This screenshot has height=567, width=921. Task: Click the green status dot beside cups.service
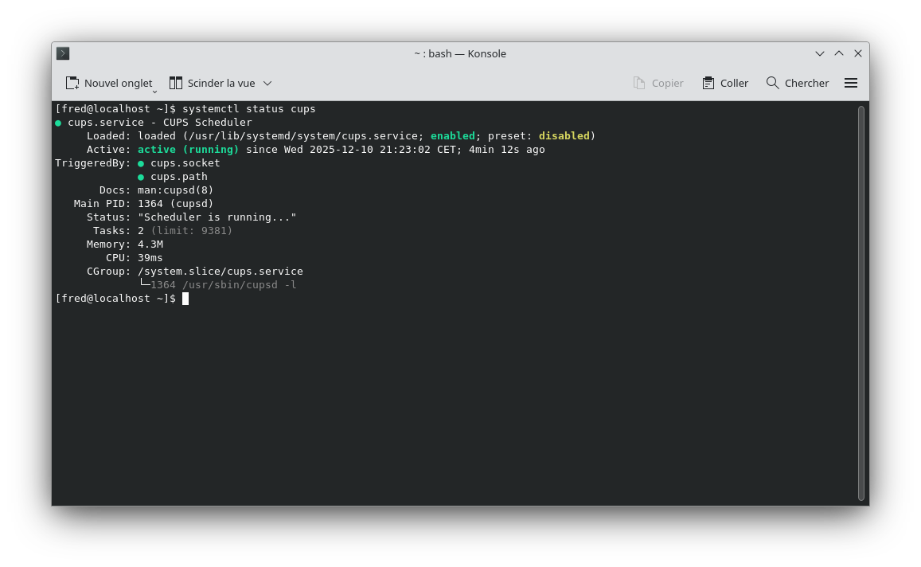[57, 122]
